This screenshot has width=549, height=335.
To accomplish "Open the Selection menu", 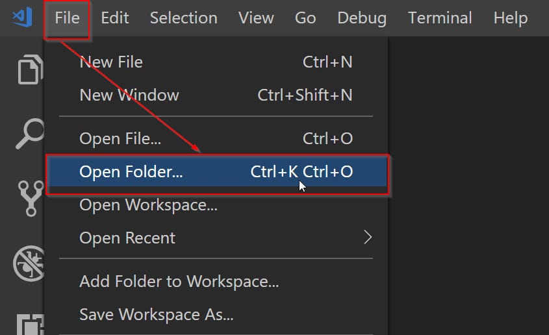I will click(x=183, y=18).
